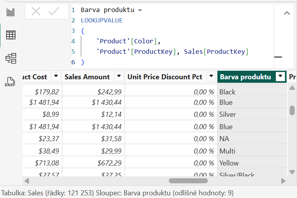Open the Barva produktu column filter dropdown
Image resolution: width=297 pixels, height=198 pixels.
(280, 77)
